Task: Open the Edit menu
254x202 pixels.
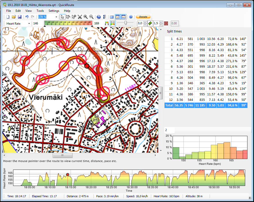Action: [18, 11]
